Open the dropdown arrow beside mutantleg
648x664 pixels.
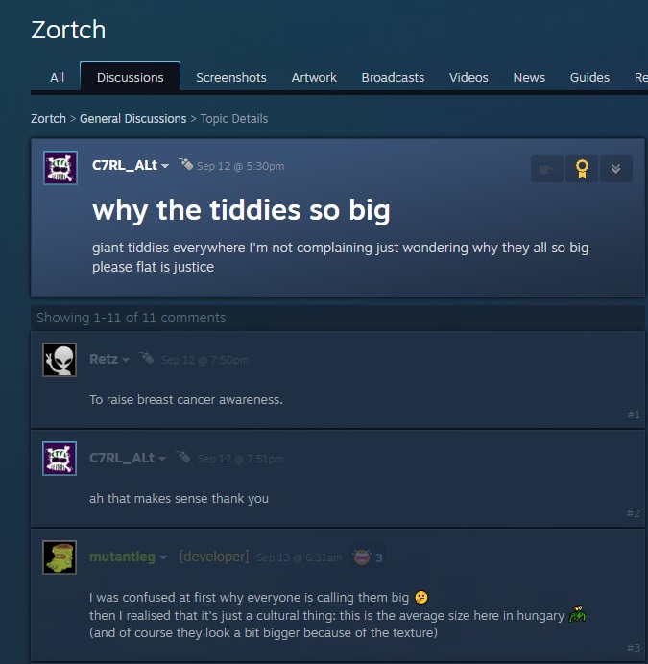coord(163,557)
